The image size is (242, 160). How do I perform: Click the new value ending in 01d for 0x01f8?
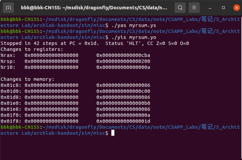[x=123, y=121]
